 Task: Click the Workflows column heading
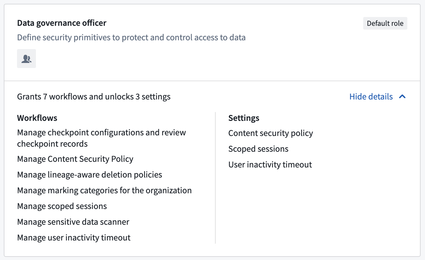[37, 118]
